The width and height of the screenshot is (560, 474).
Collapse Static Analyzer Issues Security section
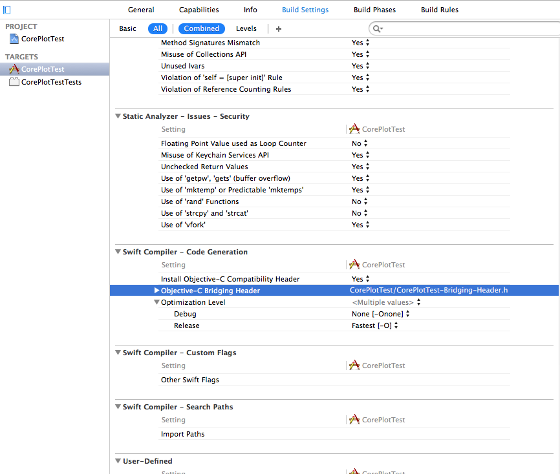[x=118, y=116]
